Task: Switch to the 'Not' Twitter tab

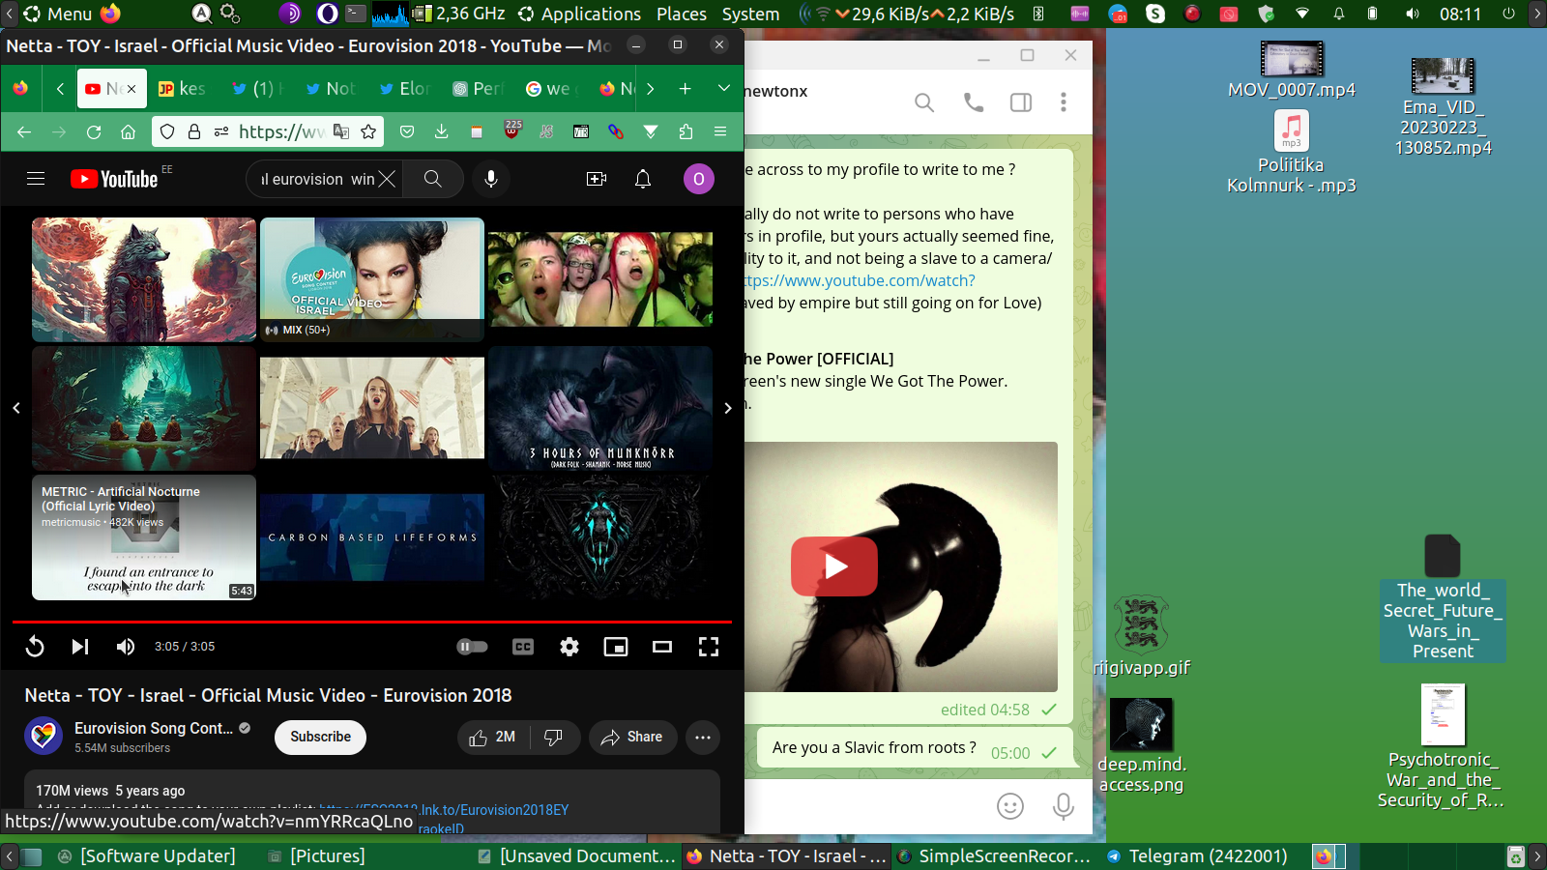Action: 332,89
